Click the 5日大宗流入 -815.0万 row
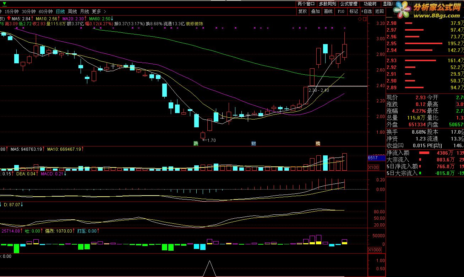The width and height of the screenshot is (464, 277). [425, 173]
